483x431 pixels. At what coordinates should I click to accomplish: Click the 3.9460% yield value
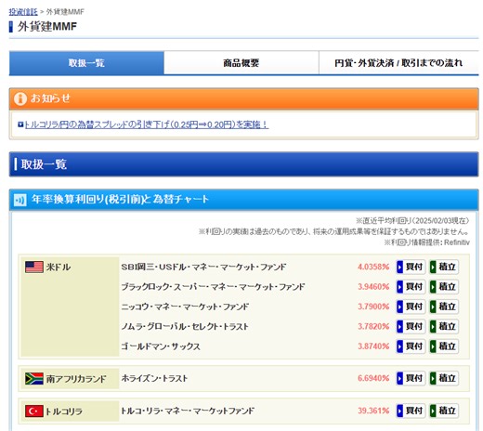(x=373, y=287)
